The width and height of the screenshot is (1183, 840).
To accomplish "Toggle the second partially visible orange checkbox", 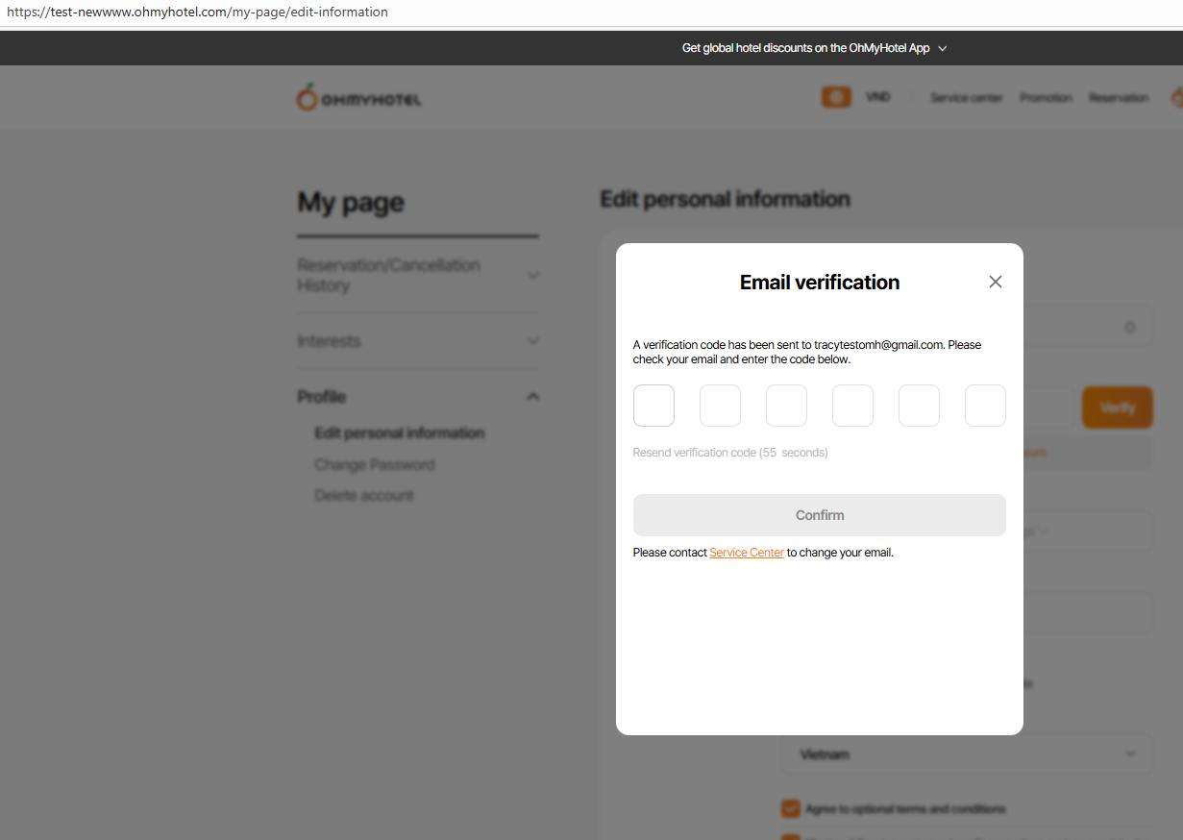I will click(x=791, y=836).
